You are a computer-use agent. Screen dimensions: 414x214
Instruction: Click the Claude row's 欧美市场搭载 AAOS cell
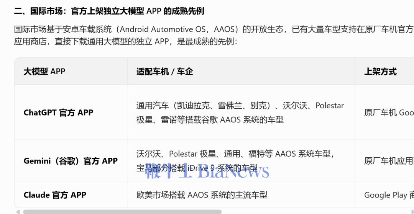pos(202,195)
